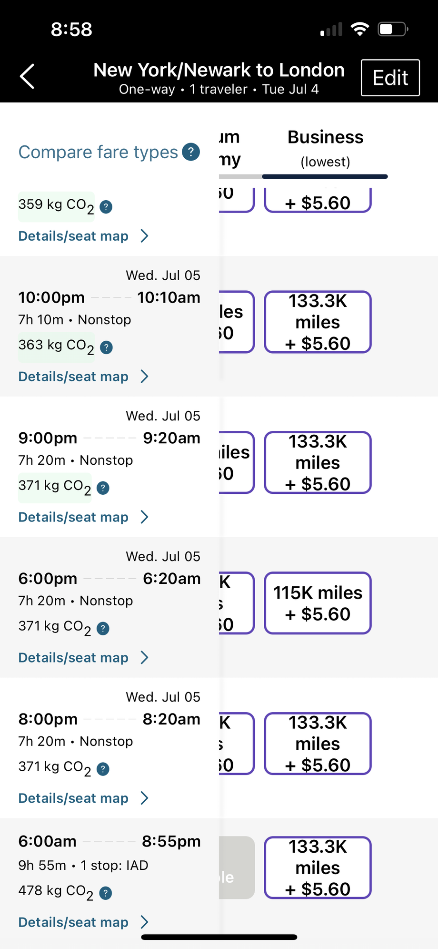This screenshot has height=949, width=438.
Task: Select 115K miles Business fare for 6:00pm flight
Action: 318,603
